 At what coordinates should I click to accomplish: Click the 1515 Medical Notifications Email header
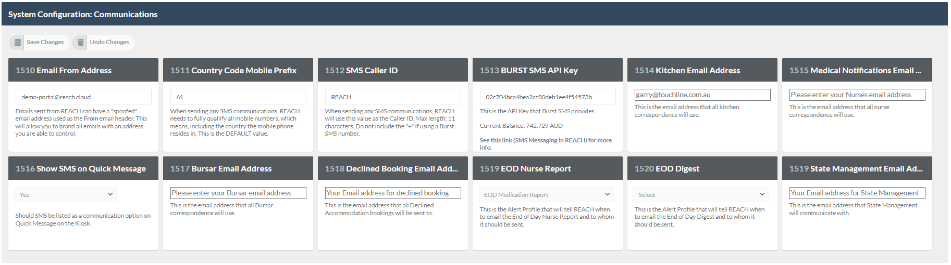pyautogui.click(x=857, y=70)
